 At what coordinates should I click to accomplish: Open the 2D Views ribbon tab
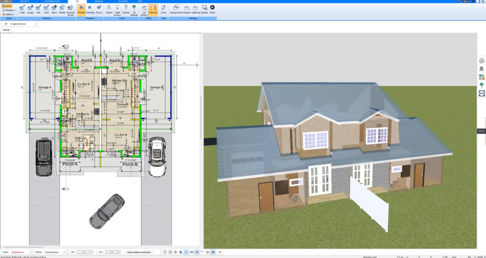coord(123,1)
